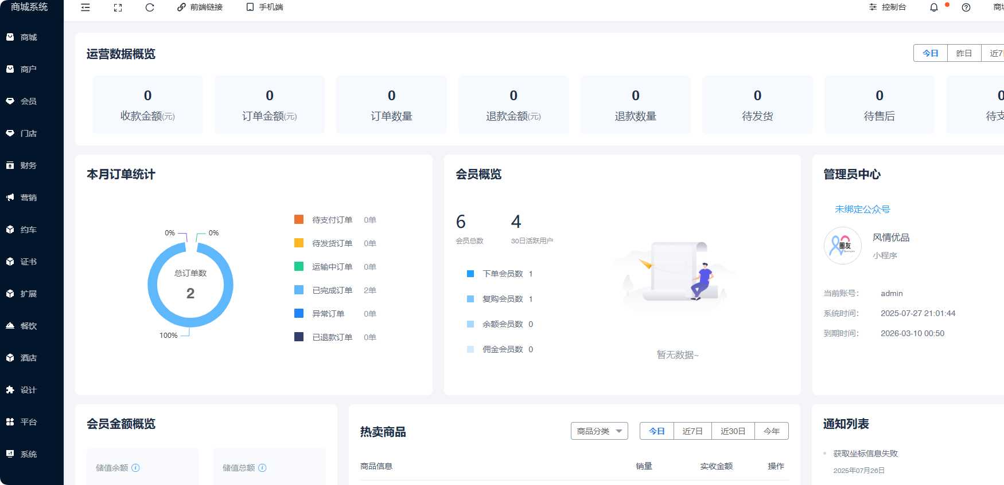Click the 商城 sidebar icon
Image resolution: width=1004 pixels, height=485 pixels.
point(10,37)
